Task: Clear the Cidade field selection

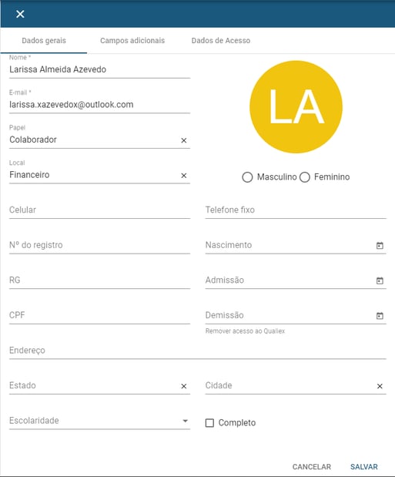Action: (380, 386)
